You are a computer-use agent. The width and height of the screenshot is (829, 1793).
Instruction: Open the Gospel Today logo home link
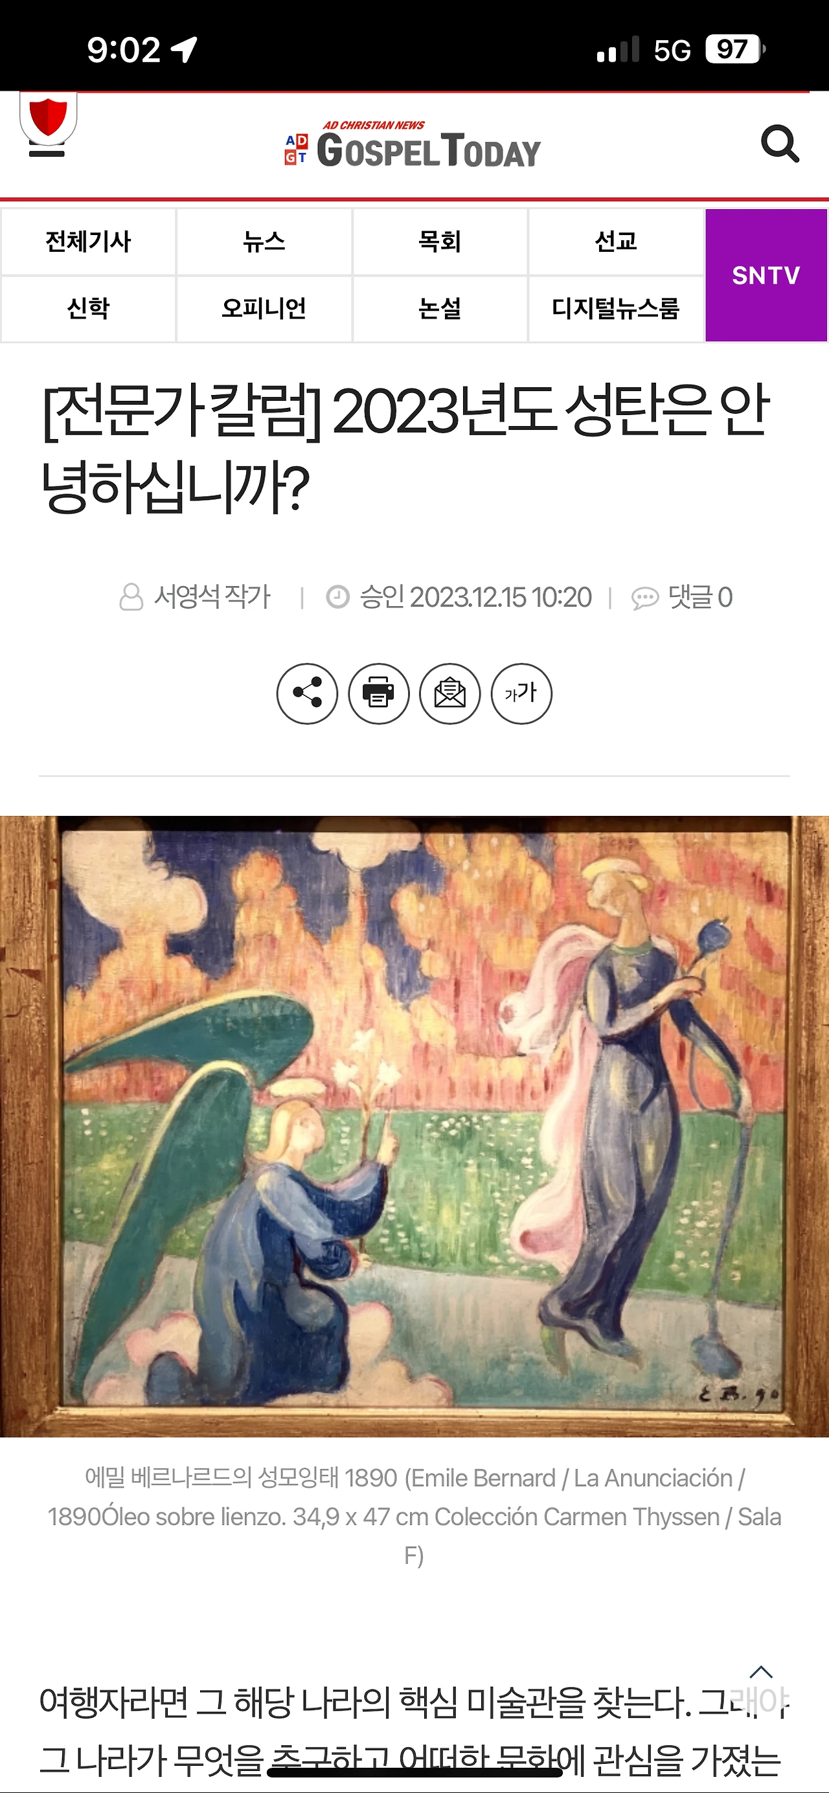click(x=413, y=146)
